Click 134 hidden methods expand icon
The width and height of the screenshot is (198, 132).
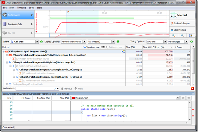[14, 59]
